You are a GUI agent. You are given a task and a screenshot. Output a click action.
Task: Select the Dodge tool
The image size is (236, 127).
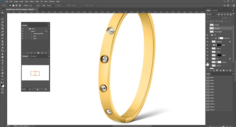click(2, 57)
